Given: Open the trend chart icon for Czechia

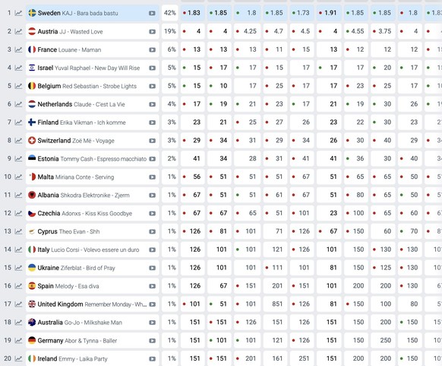Looking at the screenshot, I should click(18, 213).
